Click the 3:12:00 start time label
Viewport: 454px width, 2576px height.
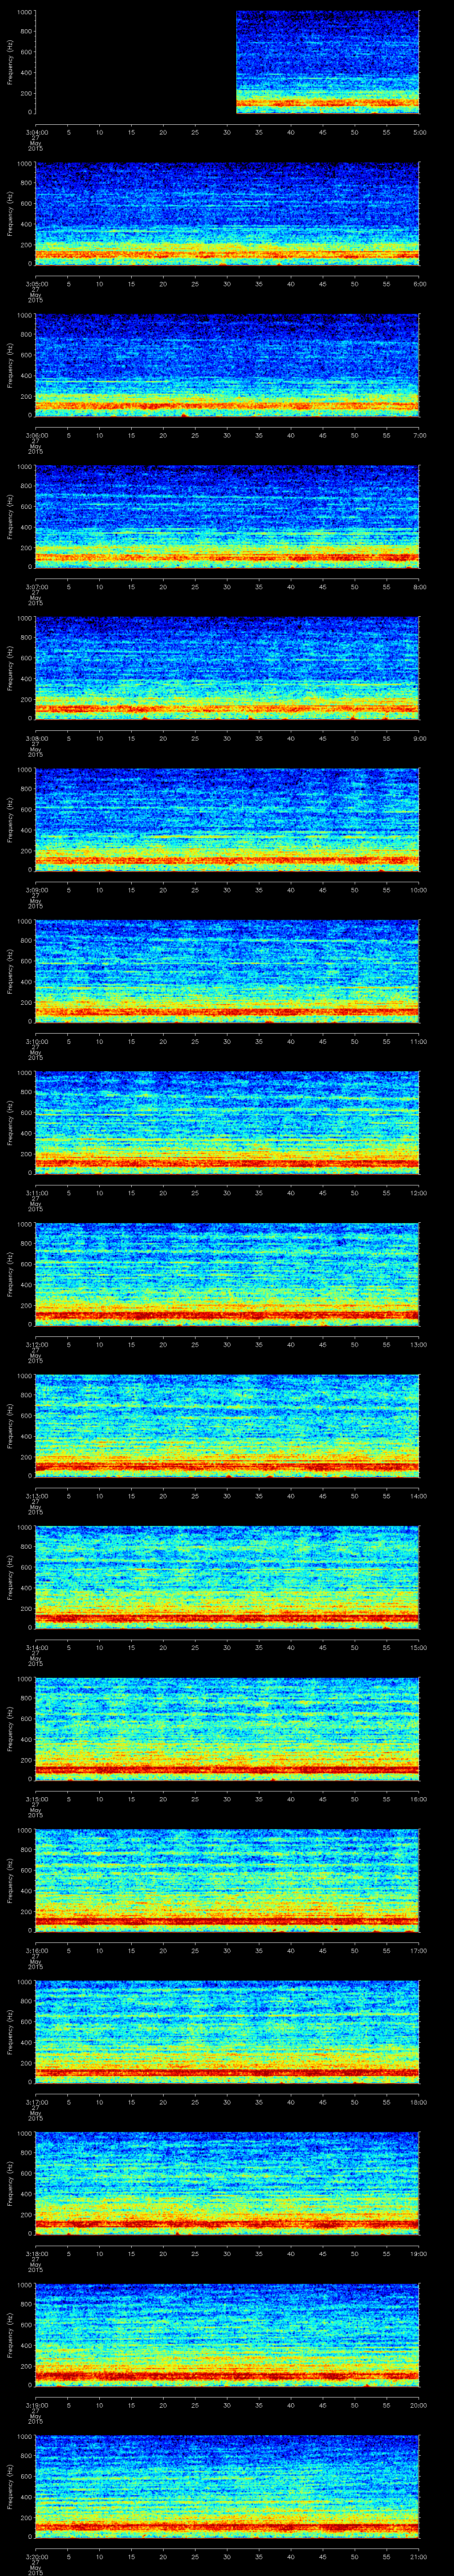click(x=36, y=1345)
